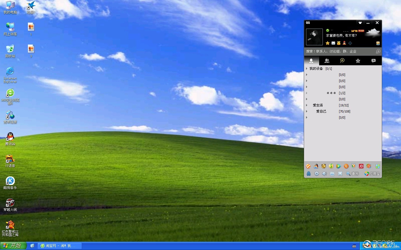Viewport: 401px width, 250px height.
Task: Open the 应用宝 app store button
Action: 372,174
